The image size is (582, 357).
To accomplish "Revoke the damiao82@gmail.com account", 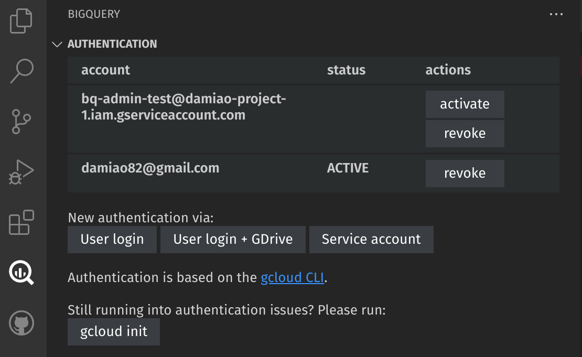I will click(x=465, y=174).
